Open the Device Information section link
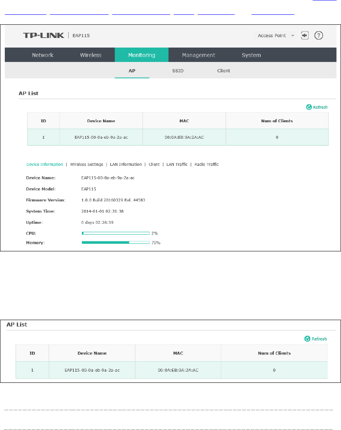Viewport: 341px width, 430px height. [x=45, y=165]
